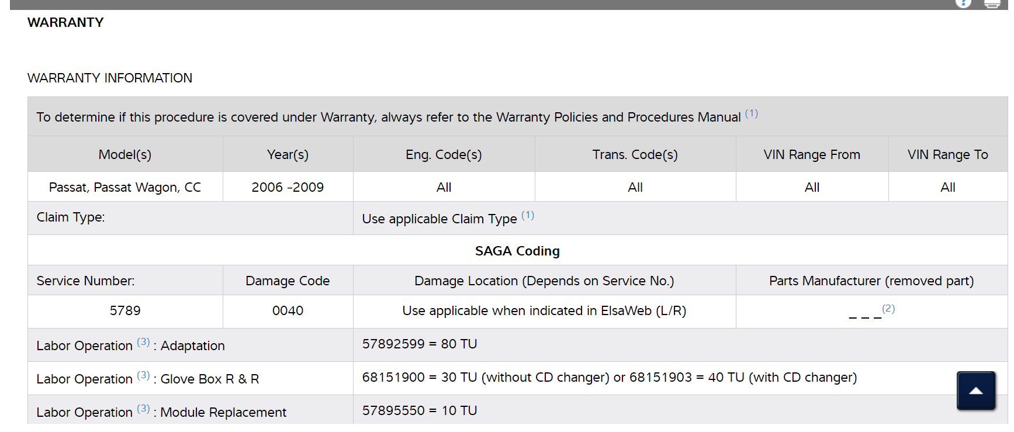This screenshot has width=1014, height=432.
Task: Open footnote (3) in Adaptation labor row
Action: (x=143, y=343)
